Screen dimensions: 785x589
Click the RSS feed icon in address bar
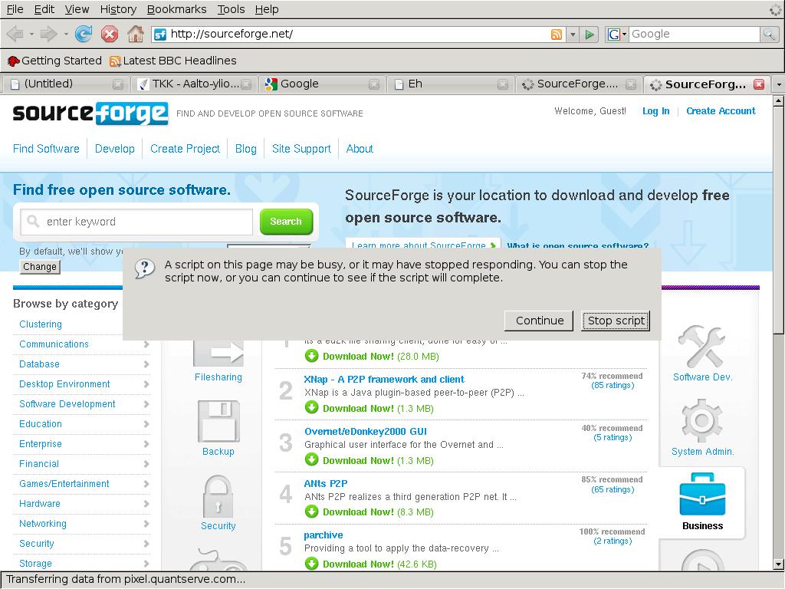coord(557,35)
